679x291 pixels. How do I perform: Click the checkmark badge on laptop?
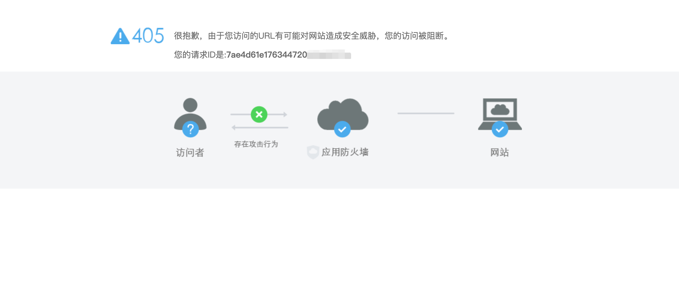coord(500,129)
